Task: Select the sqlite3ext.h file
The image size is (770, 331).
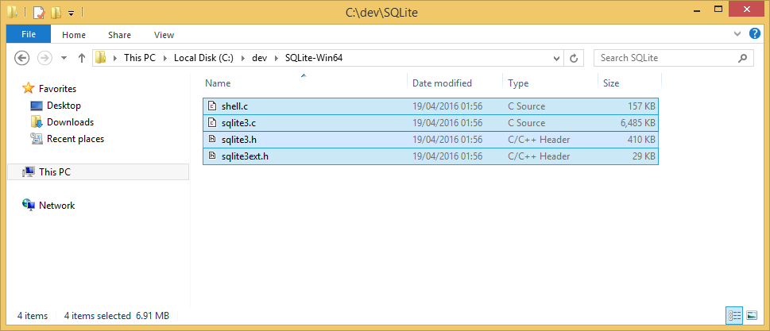Action: 431,156
